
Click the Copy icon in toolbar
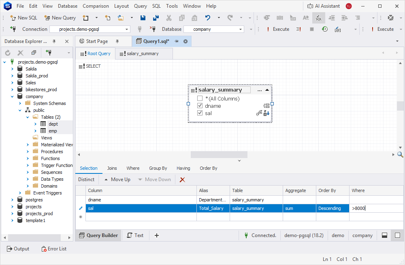[182, 18]
